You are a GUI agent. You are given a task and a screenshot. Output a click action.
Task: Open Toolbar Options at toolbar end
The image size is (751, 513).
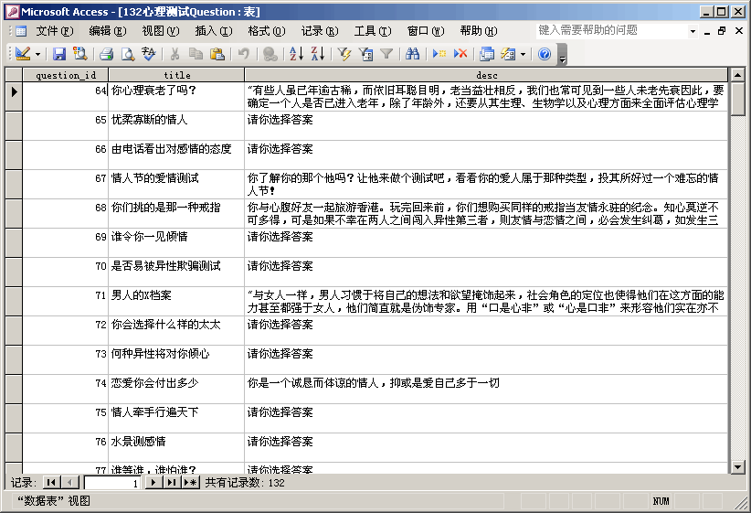(x=563, y=54)
